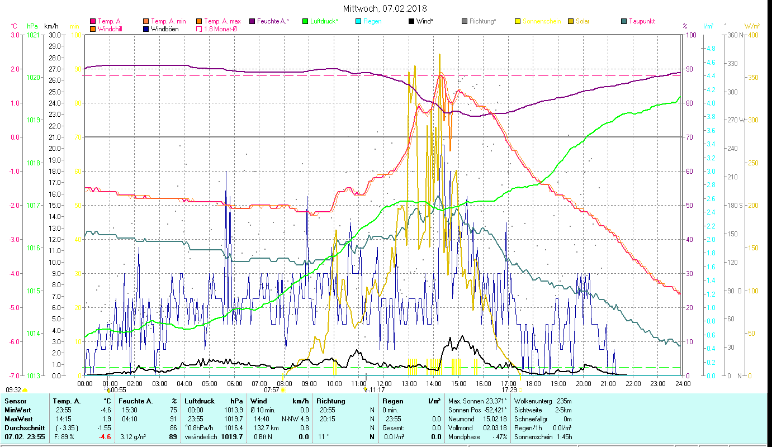This screenshot has height=447, width=772.
Task: Click the km/h axis unit label above the chart
Action: pos(51,26)
